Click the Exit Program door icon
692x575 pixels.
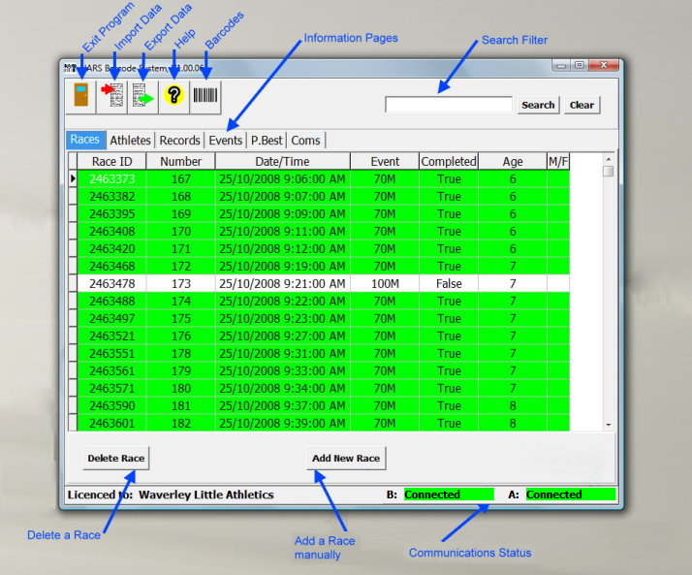pos(82,95)
